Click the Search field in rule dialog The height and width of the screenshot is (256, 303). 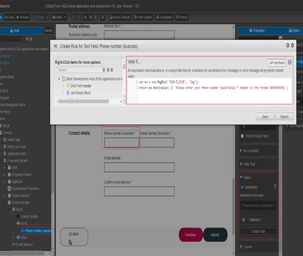[x=80, y=70]
